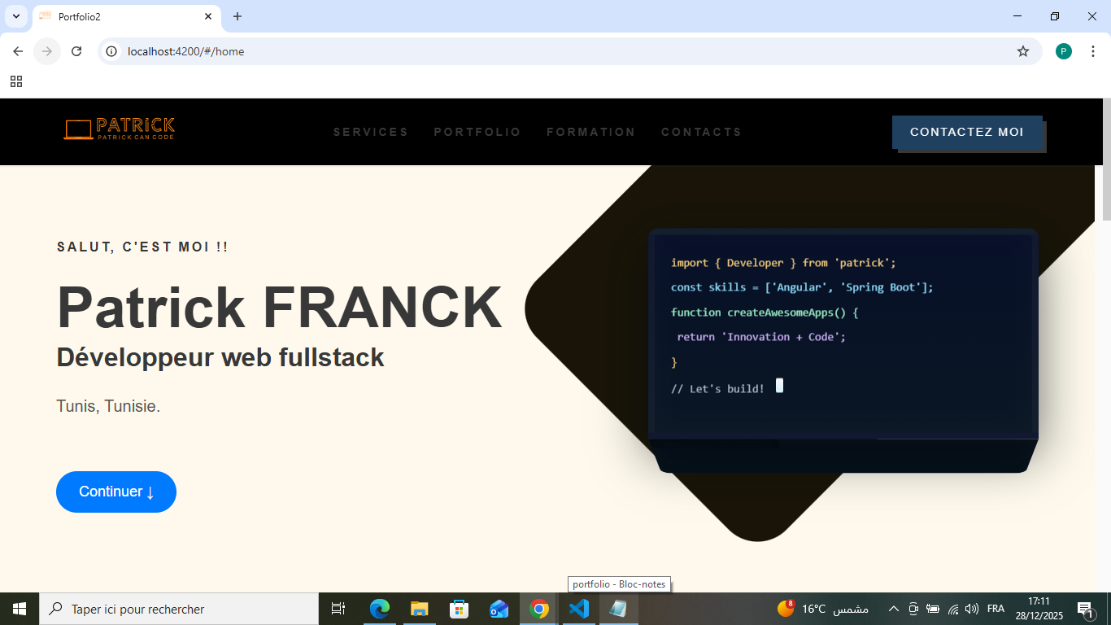The height and width of the screenshot is (625, 1111).
Task: Expand hidden icons in the system tray
Action: (x=893, y=608)
